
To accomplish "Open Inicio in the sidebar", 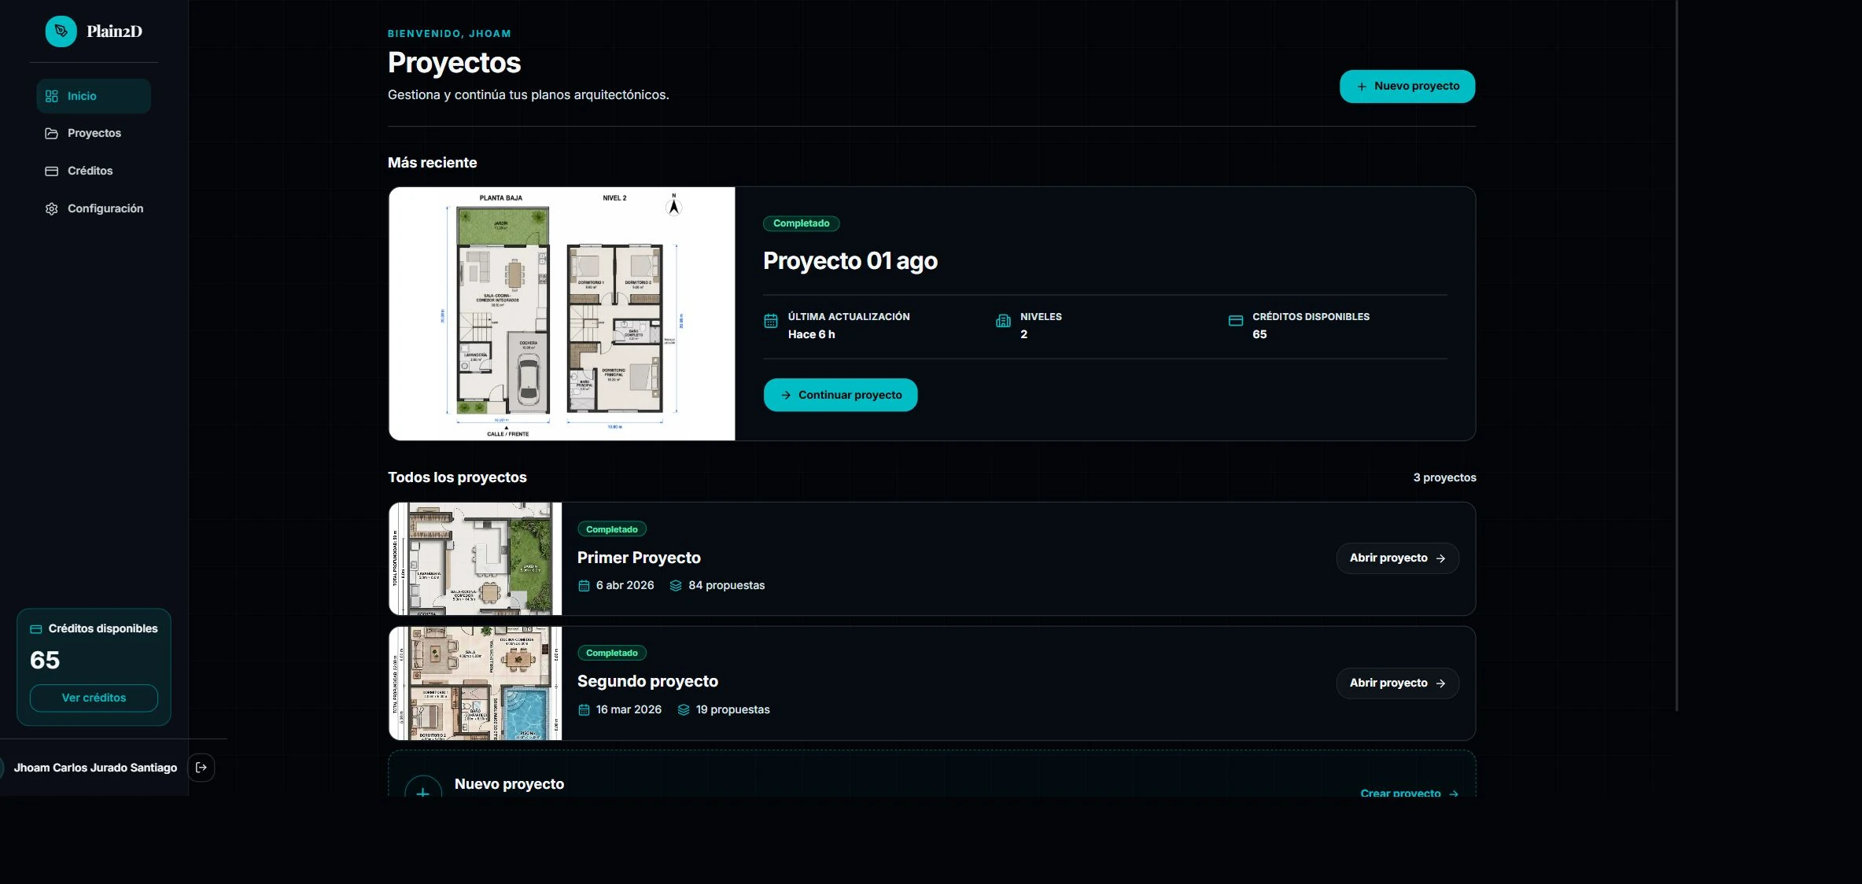I will (94, 96).
